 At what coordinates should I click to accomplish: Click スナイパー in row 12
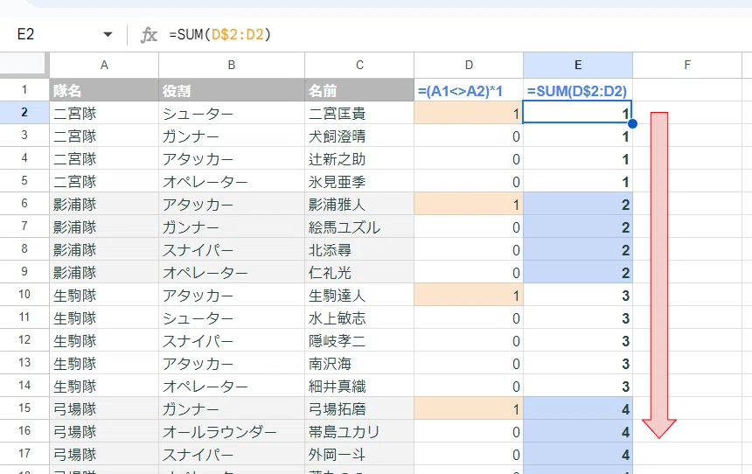[x=232, y=340]
